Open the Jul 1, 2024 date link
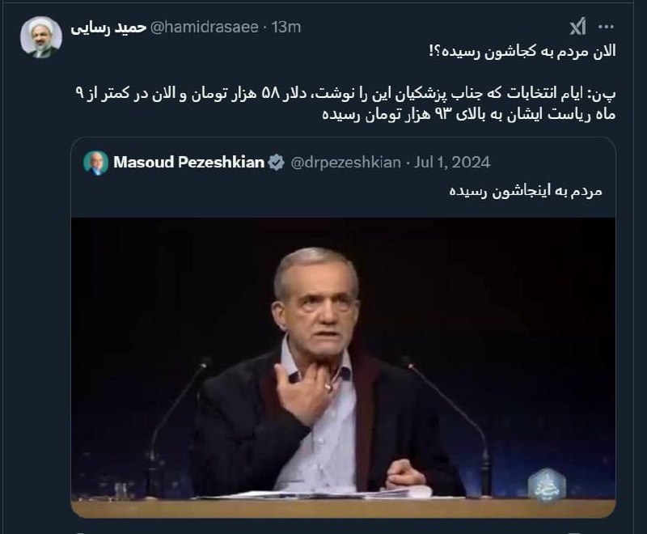The width and height of the screenshot is (647, 534). 452,163
